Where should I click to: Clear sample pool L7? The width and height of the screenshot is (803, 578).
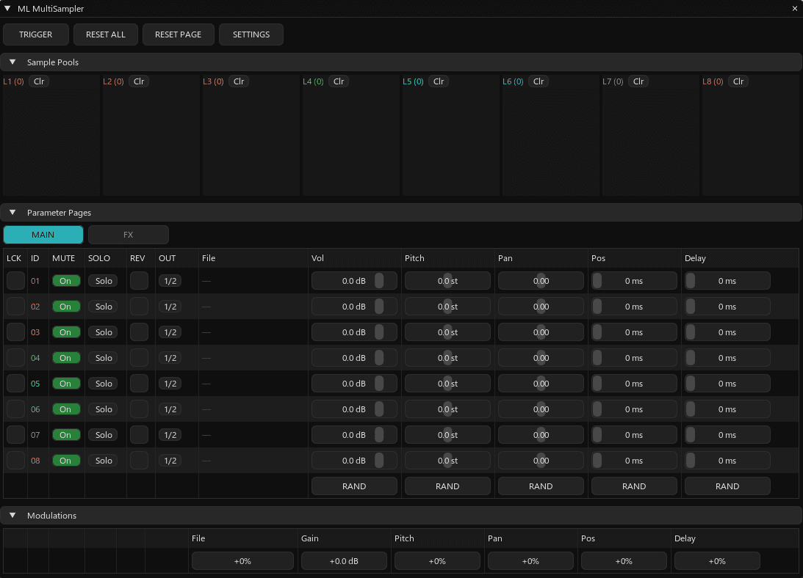pyautogui.click(x=638, y=81)
